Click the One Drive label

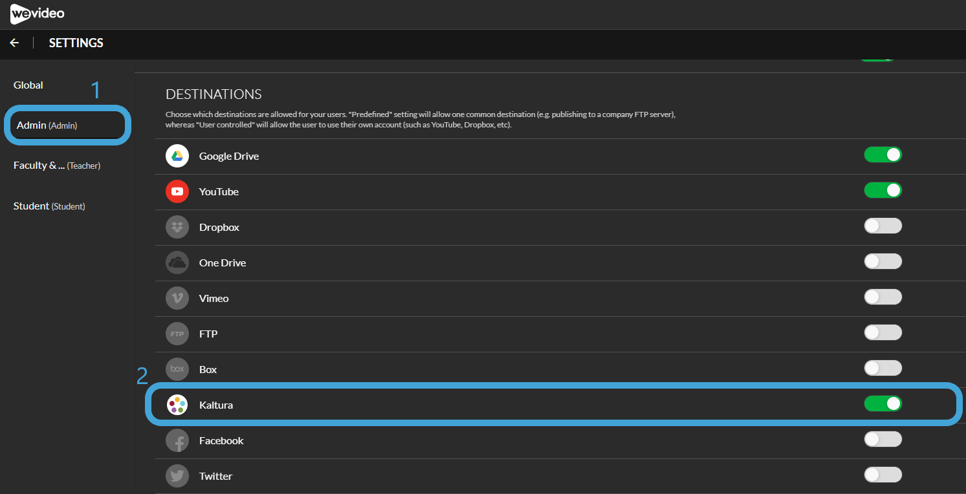click(223, 263)
